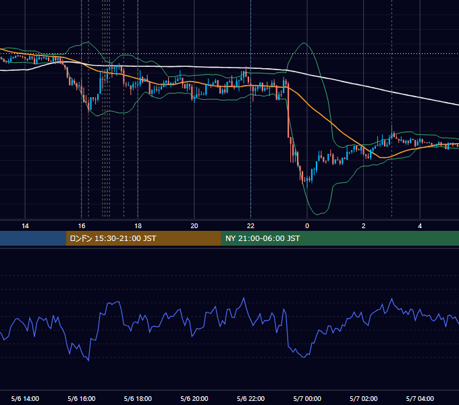The height and width of the screenshot is (405, 459).
Task: Click the blue session bar before London
Action: (x=33, y=238)
